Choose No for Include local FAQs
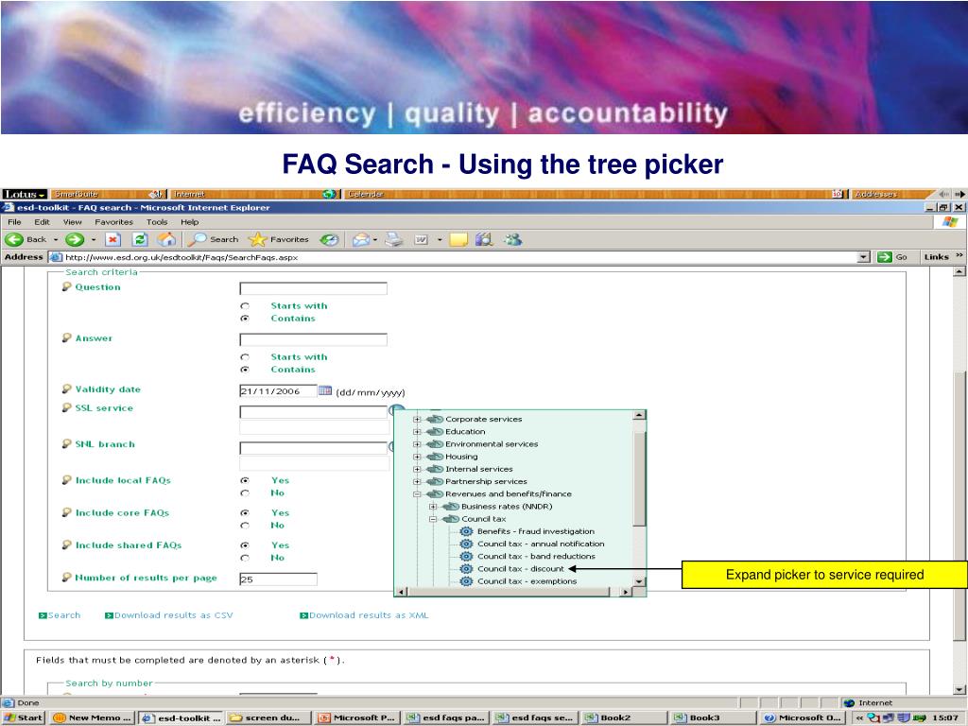 245,493
